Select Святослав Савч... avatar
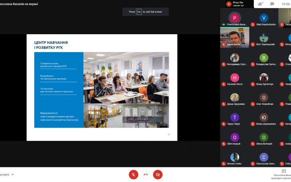 264,157
